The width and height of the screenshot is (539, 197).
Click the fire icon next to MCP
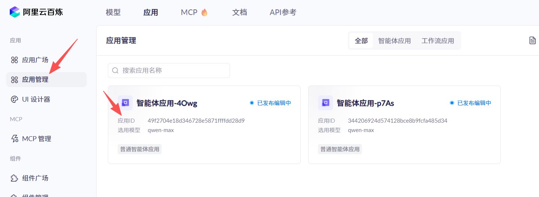coord(204,12)
